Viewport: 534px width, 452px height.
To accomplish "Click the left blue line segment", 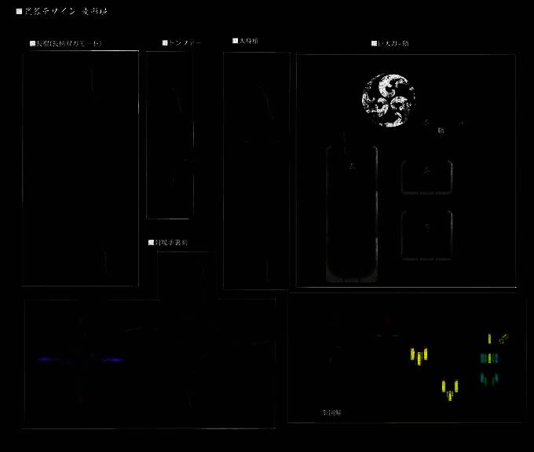I will tap(45, 359).
